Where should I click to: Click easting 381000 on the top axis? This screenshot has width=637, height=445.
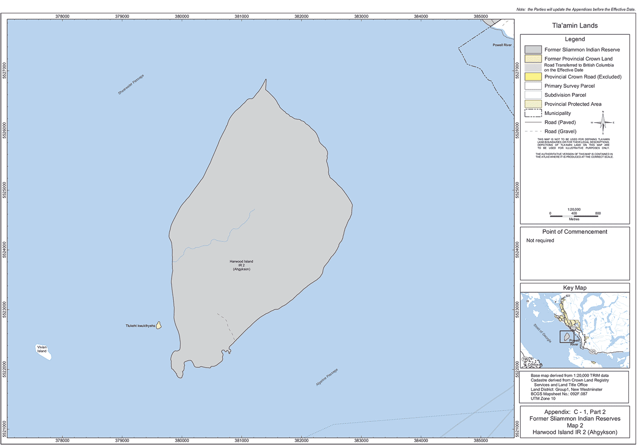[242, 16]
